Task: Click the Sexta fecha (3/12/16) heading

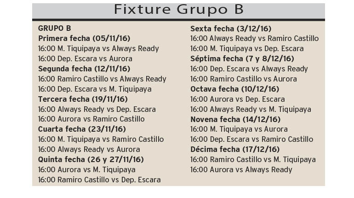Action: pyautogui.click(x=231, y=29)
